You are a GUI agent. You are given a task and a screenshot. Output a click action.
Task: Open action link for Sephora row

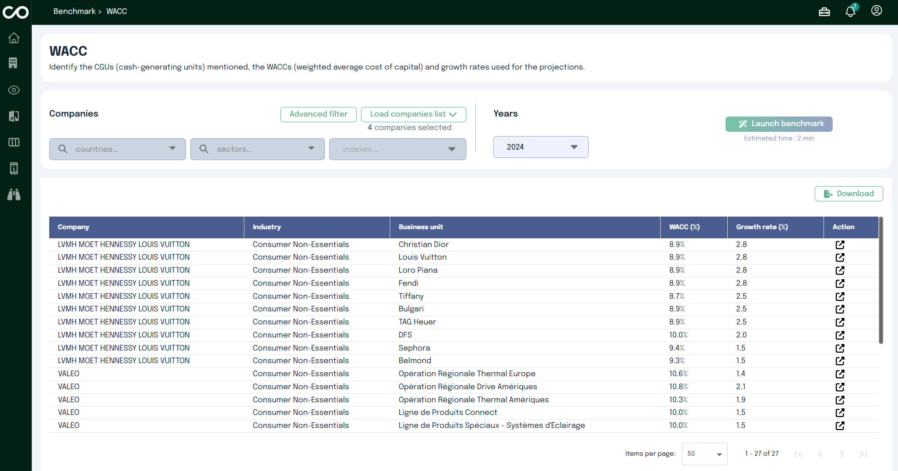pyautogui.click(x=840, y=348)
